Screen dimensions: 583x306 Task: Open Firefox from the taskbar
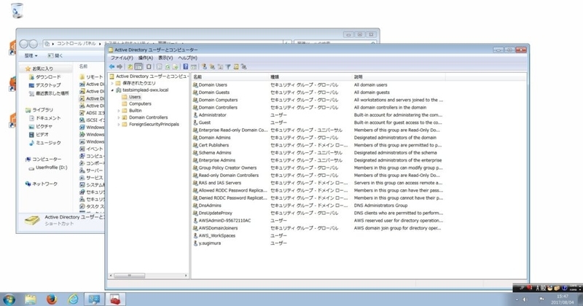[51, 299]
